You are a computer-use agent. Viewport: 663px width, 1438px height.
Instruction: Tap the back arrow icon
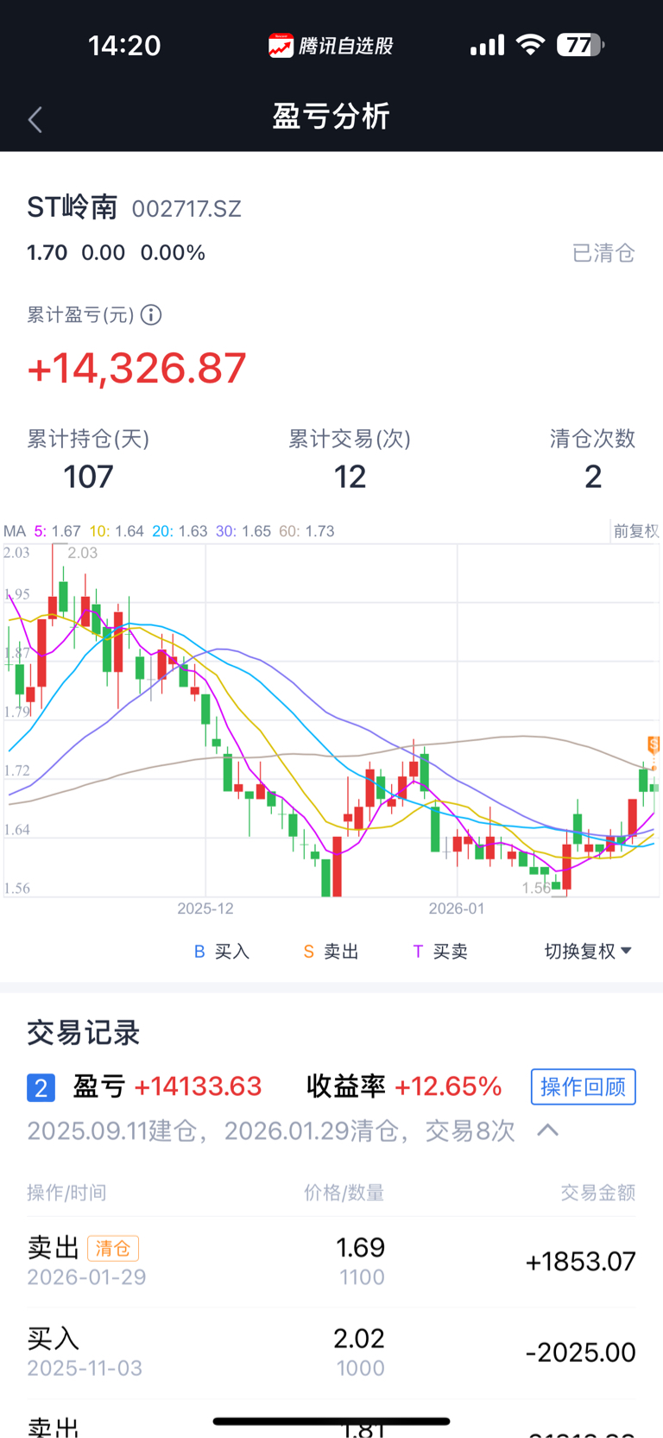point(35,119)
